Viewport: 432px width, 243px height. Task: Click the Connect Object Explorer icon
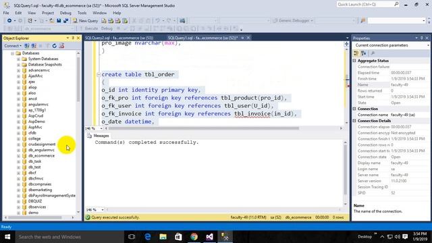pos(27,46)
